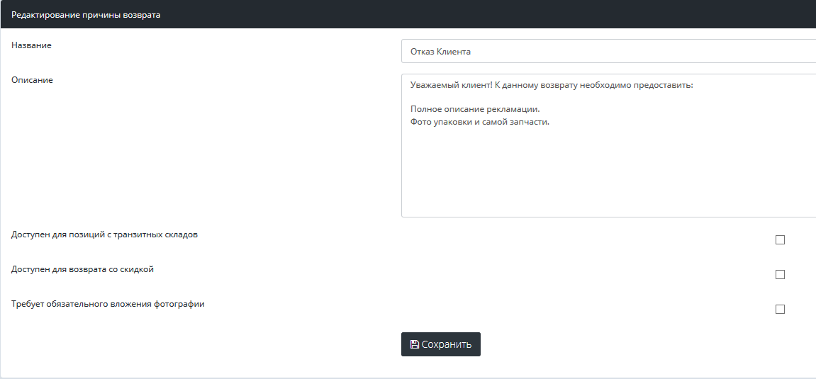Click the blank line between description paragraphs

click(567, 98)
